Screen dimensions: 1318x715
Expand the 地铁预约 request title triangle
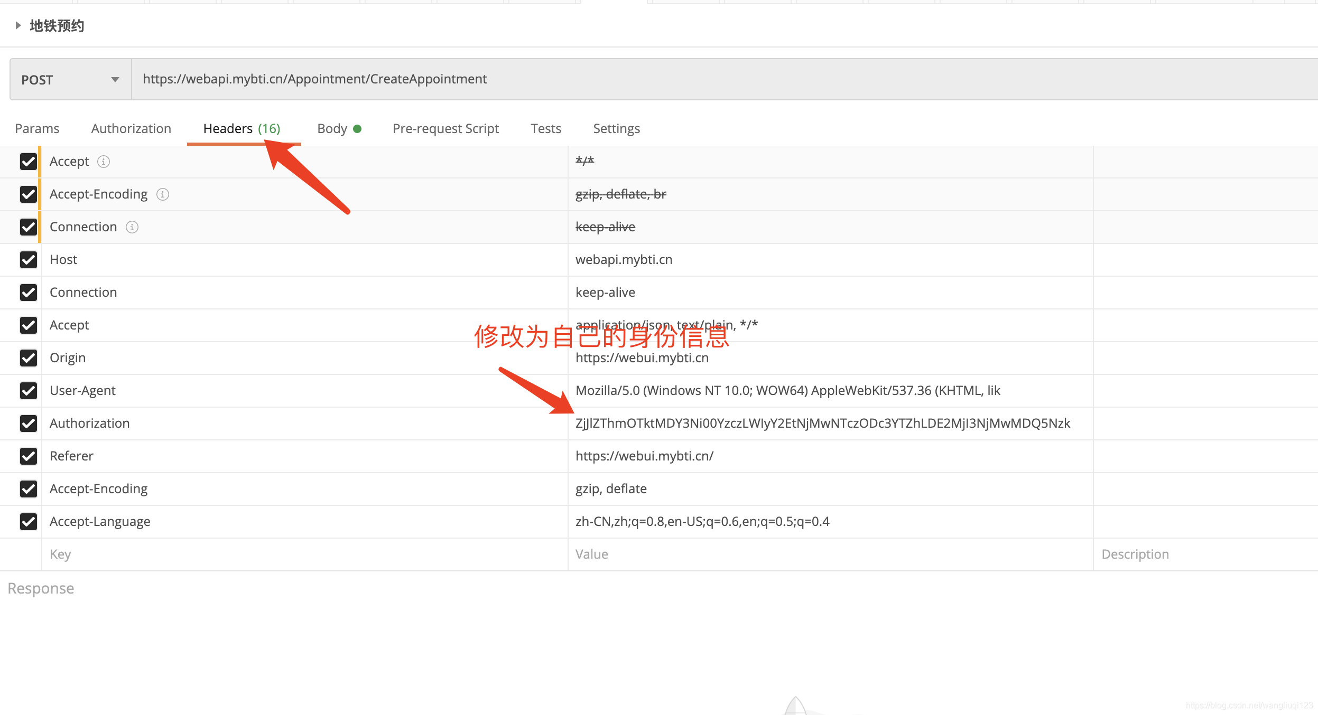point(18,25)
